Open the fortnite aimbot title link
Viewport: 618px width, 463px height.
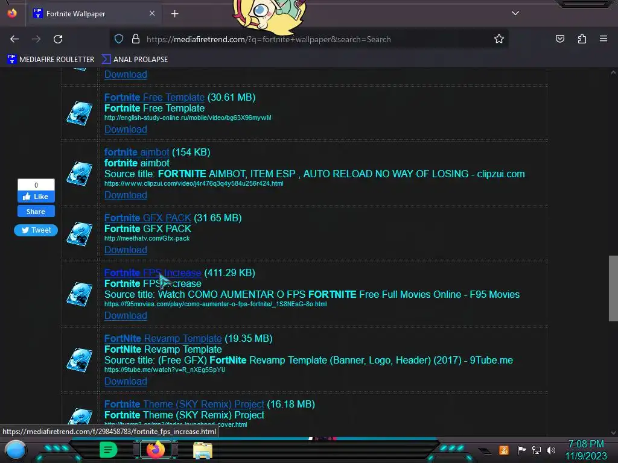[x=136, y=152]
